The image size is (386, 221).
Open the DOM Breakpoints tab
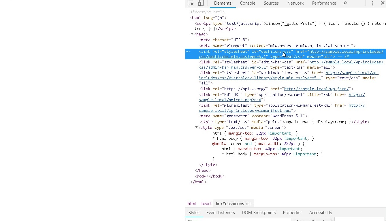[x=259, y=212]
